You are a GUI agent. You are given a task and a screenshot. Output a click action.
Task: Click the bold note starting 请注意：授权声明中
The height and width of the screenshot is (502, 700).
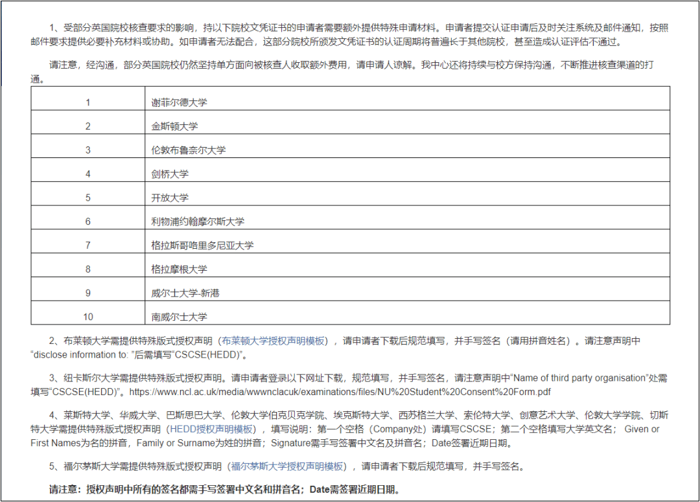[x=224, y=490]
